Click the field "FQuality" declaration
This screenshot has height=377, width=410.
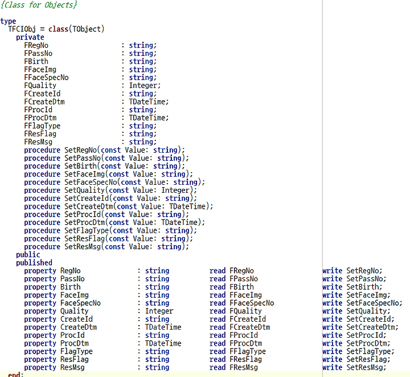[40, 86]
